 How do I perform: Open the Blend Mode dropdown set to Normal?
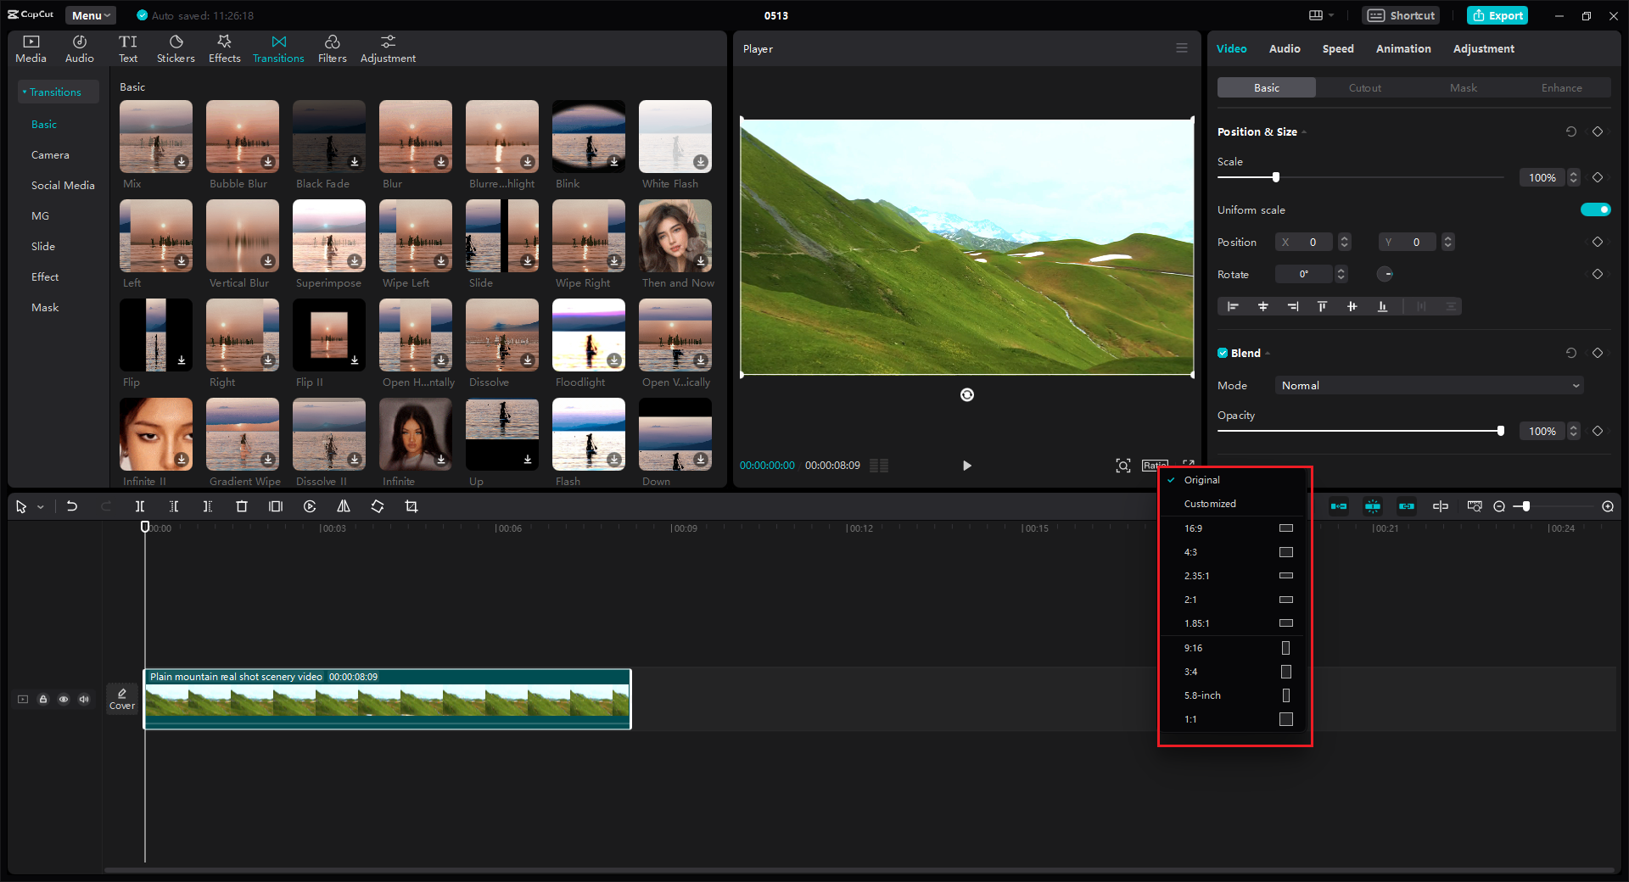click(x=1428, y=385)
